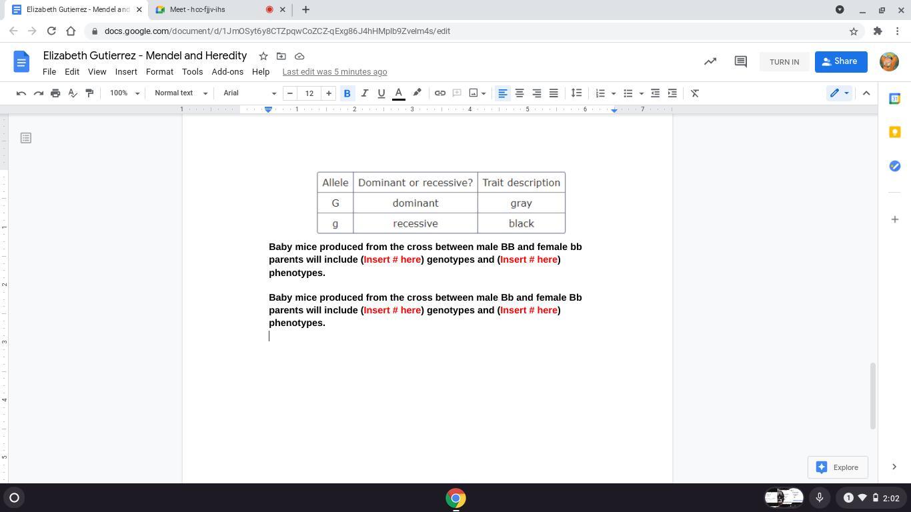This screenshot has width=911, height=512.
Task: Show the document outline icon
Action: click(x=26, y=138)
